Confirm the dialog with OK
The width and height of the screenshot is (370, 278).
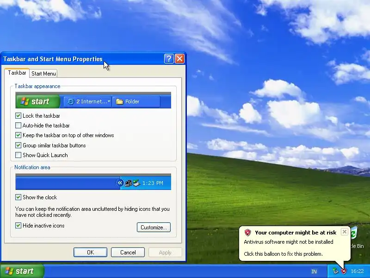tap(90, 252)
